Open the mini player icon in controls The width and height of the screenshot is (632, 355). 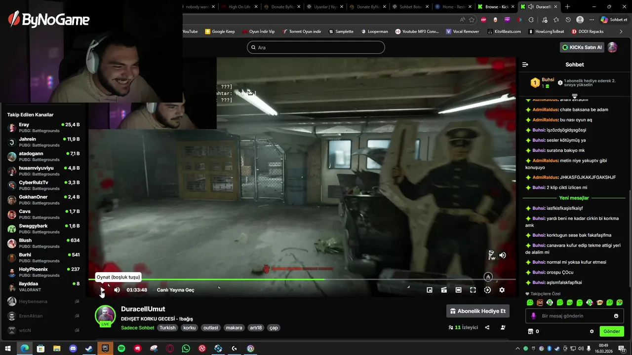430,290
